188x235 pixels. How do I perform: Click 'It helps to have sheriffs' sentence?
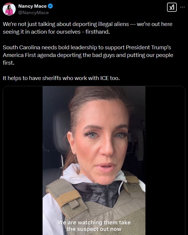61,78
